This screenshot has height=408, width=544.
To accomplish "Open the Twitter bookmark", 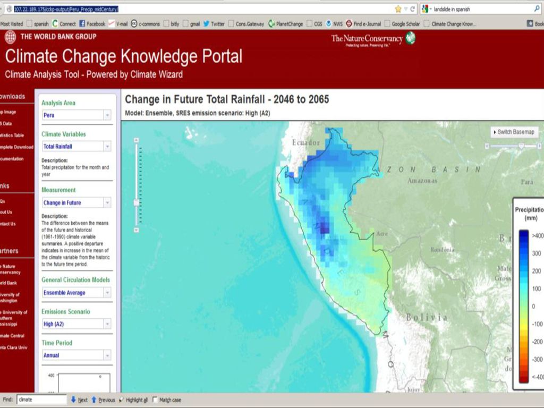I will [214, 23].
